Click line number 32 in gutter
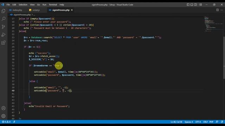The width and height of the screenshot is (225, 126). [13, 65]
